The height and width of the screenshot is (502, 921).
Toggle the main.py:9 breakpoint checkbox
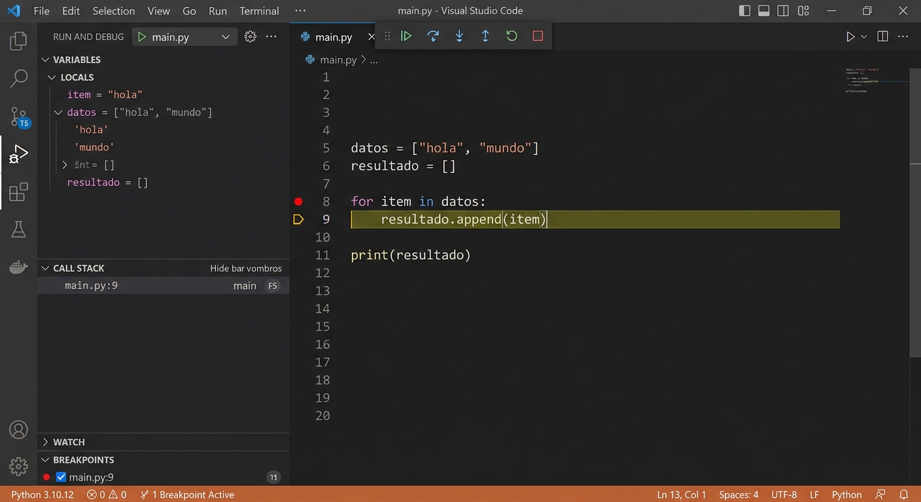(x=61, y=477)
